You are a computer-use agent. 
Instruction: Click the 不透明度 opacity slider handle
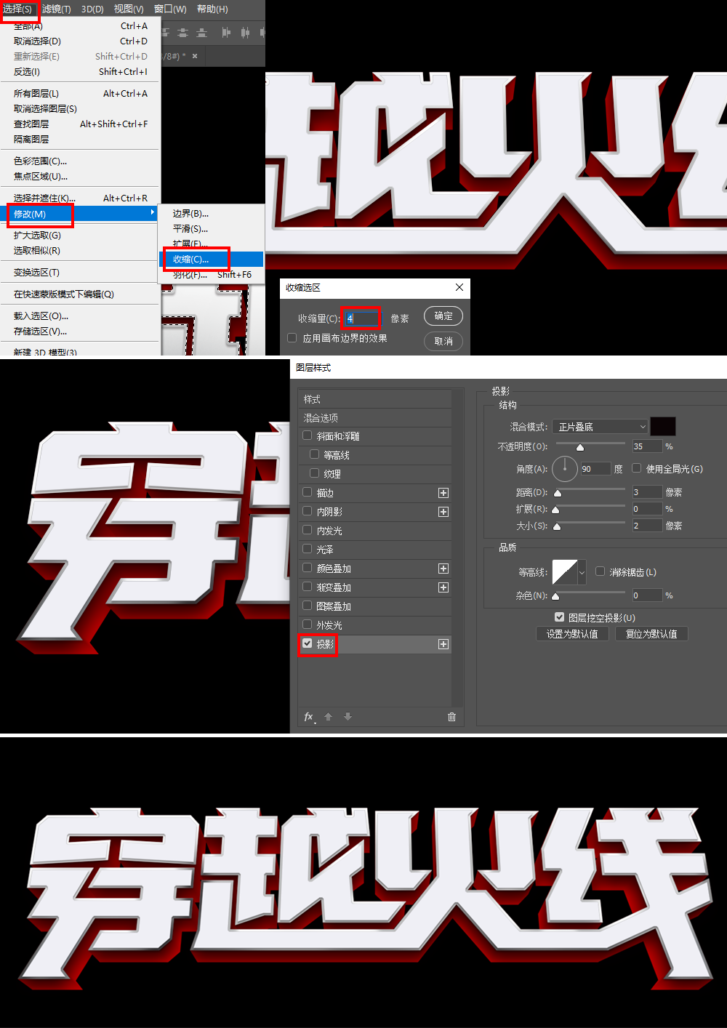tap(580, 447)
